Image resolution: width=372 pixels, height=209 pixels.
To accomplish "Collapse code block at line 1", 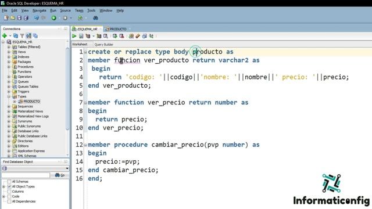I will [x=85, y=52].
